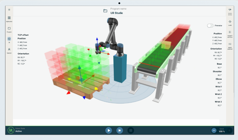Switch to the Program view

pos(9,29)
